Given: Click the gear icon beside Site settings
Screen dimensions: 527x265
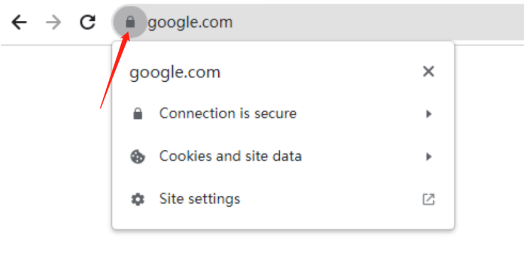Looking at the screenshot, I should (138, 200).
